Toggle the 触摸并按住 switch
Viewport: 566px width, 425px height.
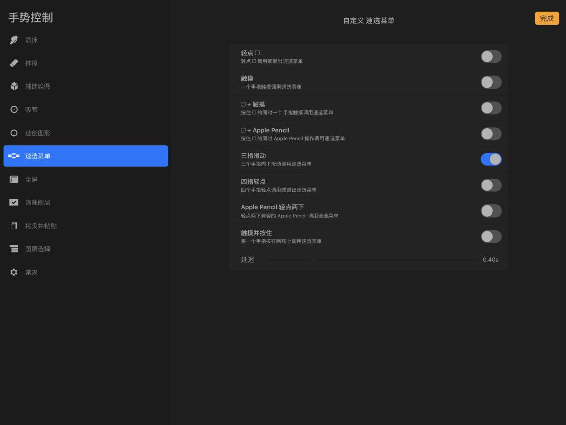tap(491, 237)
